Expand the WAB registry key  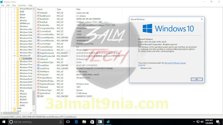click(14, 12)
